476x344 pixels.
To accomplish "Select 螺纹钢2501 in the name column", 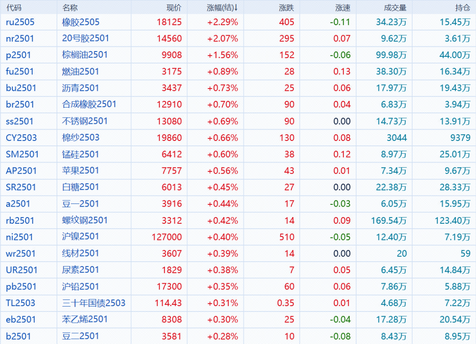I will [85, 220].
